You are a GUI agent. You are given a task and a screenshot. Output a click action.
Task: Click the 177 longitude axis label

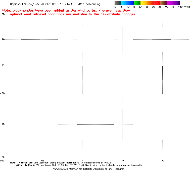162,160
